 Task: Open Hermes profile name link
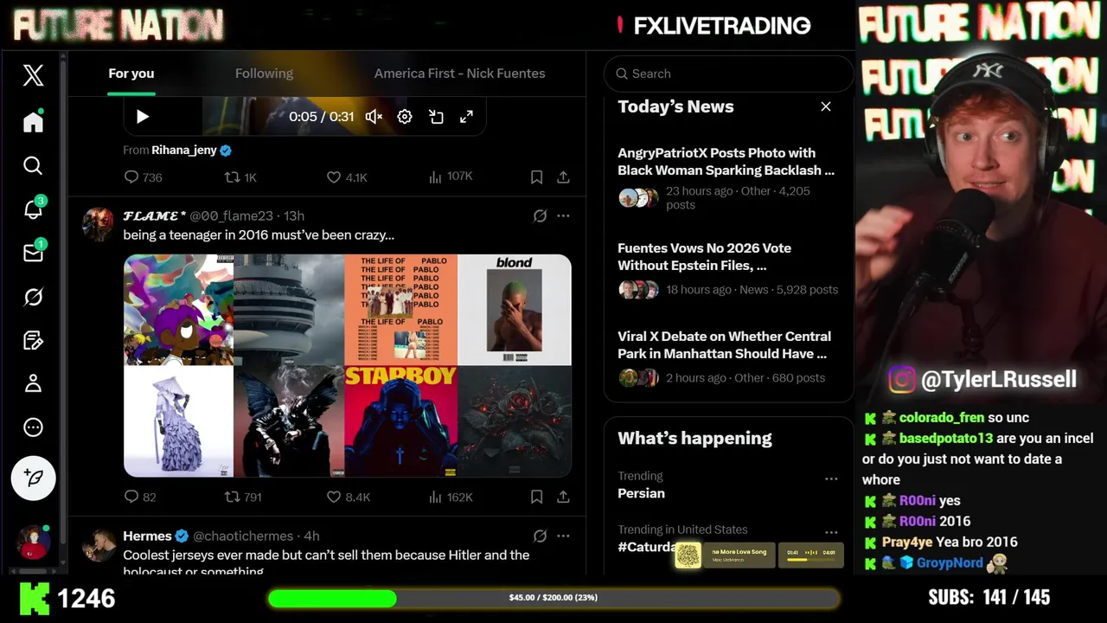pos(147,536)
